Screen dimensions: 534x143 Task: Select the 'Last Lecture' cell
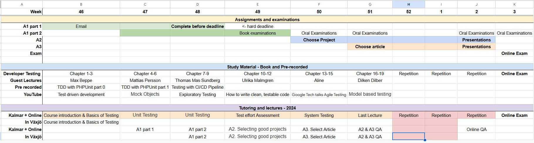pyautogui.click(x=370, y=115)
